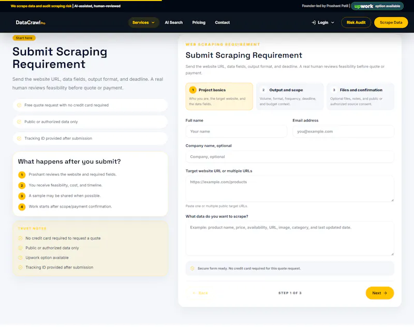This screenshot has height=327, width=414.
Task: Click the Upwork option available badge
Action: coord(377,6)
